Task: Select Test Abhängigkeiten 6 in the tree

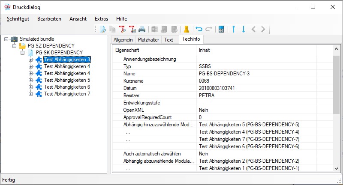Action: coord(67,87)
